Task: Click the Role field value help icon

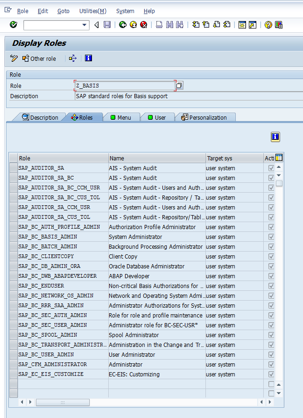Action: click(179, 85)
